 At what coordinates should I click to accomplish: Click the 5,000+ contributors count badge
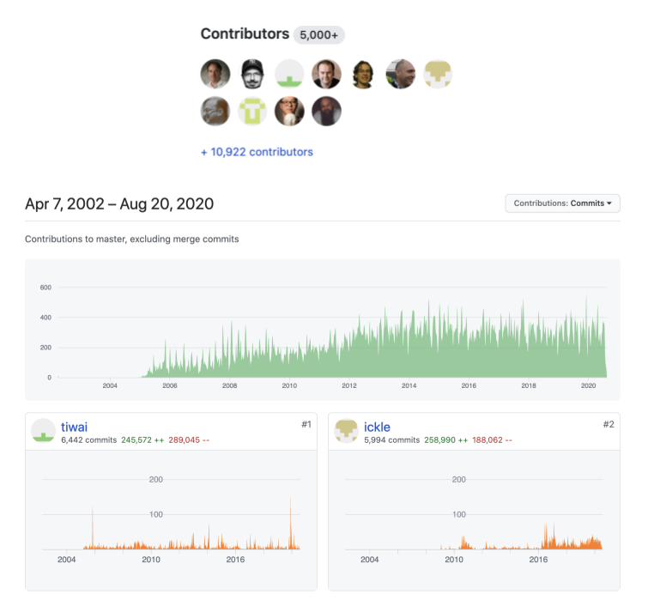[x=319, y=34]
